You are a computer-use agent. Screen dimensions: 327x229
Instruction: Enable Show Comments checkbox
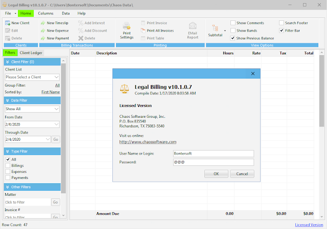click(233, 23)
